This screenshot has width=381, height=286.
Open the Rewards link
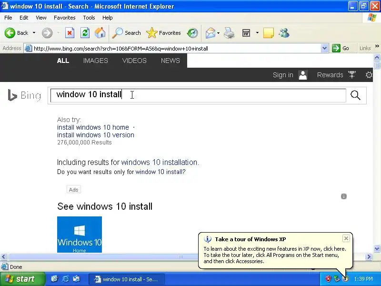click(330, 75)
